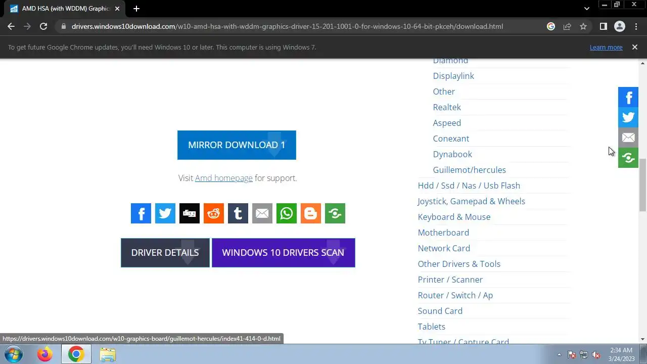The width and height of the screenshot is (647, 364).
Task: Click volume icon in system tray
Action: [596, 354]
